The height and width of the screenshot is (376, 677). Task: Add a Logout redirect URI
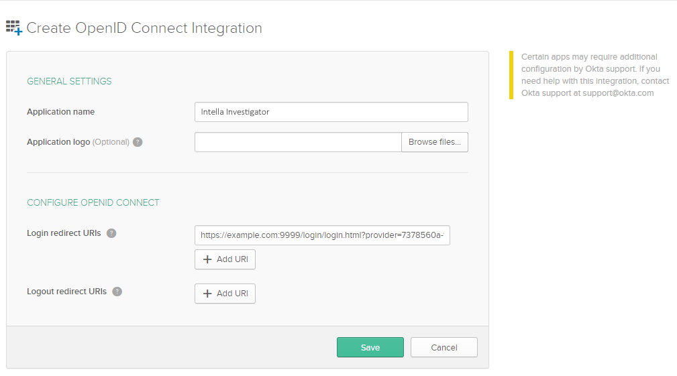225,294
